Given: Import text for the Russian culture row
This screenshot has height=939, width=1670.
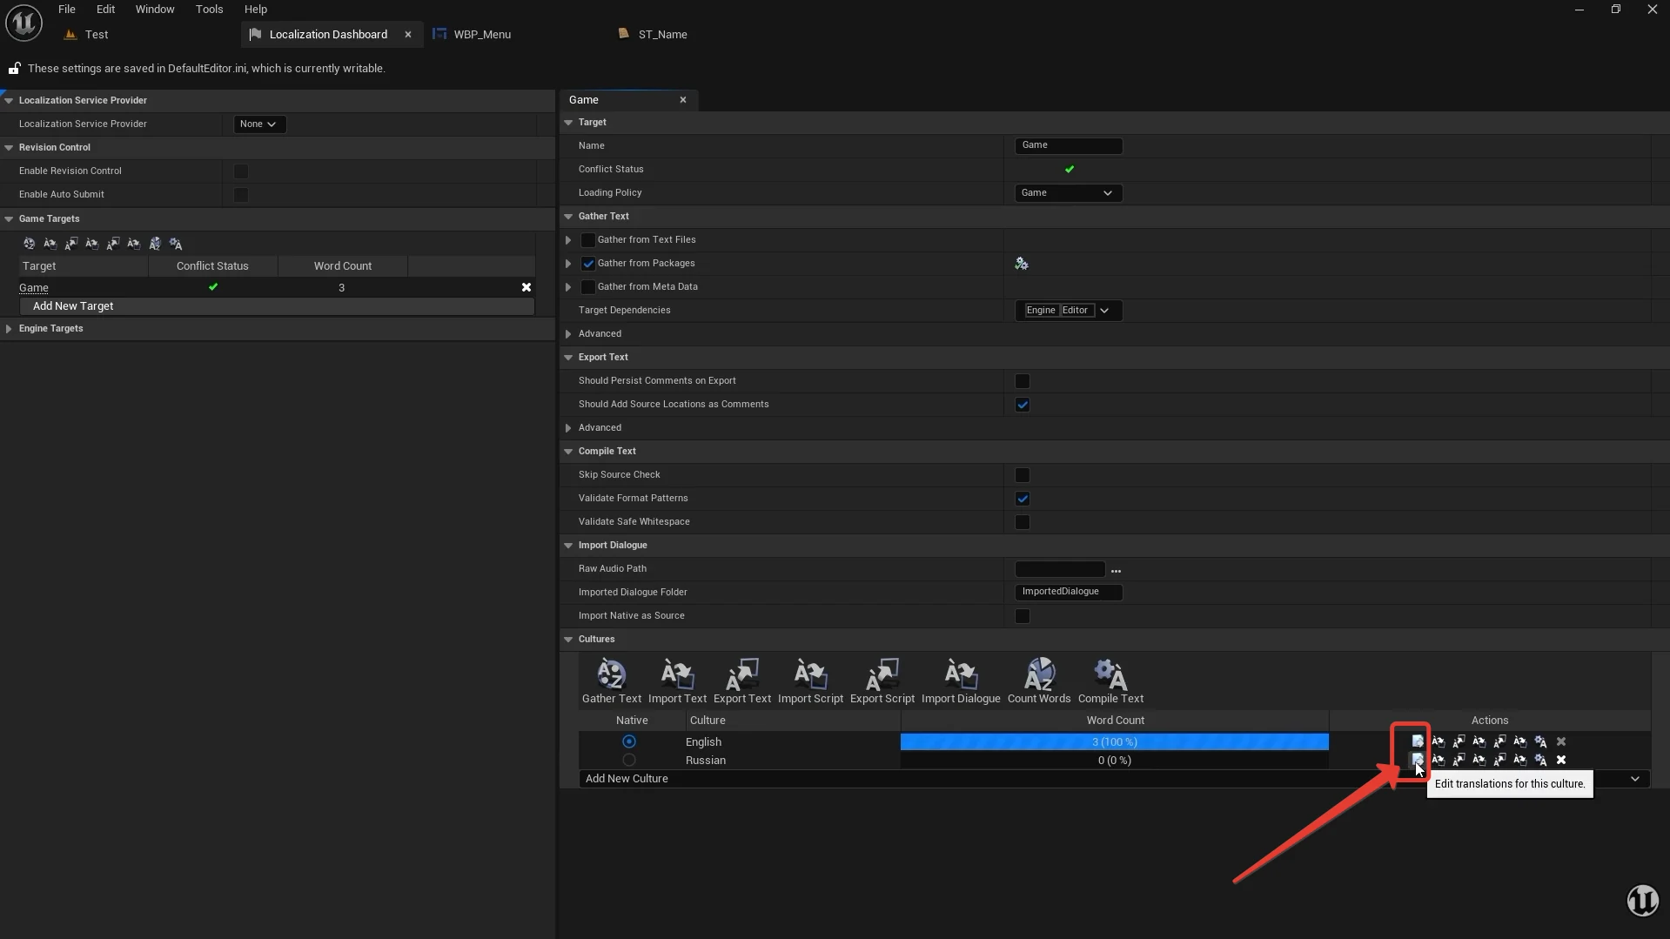Looking at the screenshot, I should (x=1438, y=760).
